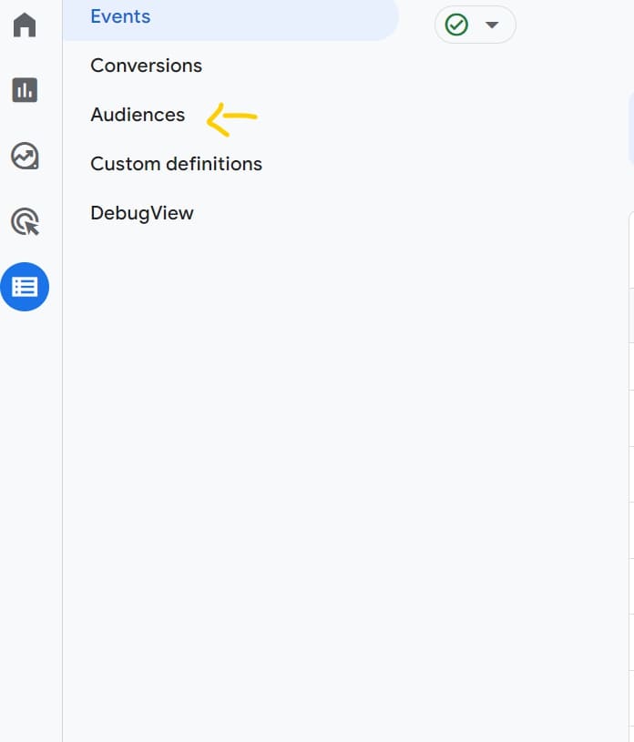
Task: Launch DebugView from the menu
Action: click(x=142, y=213)
